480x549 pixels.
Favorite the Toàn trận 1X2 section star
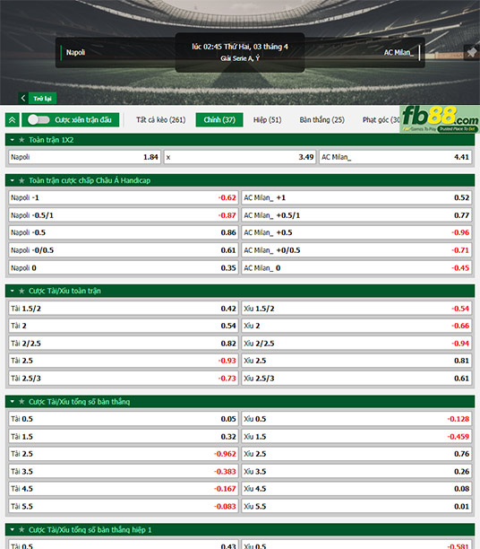click(21, 140)
